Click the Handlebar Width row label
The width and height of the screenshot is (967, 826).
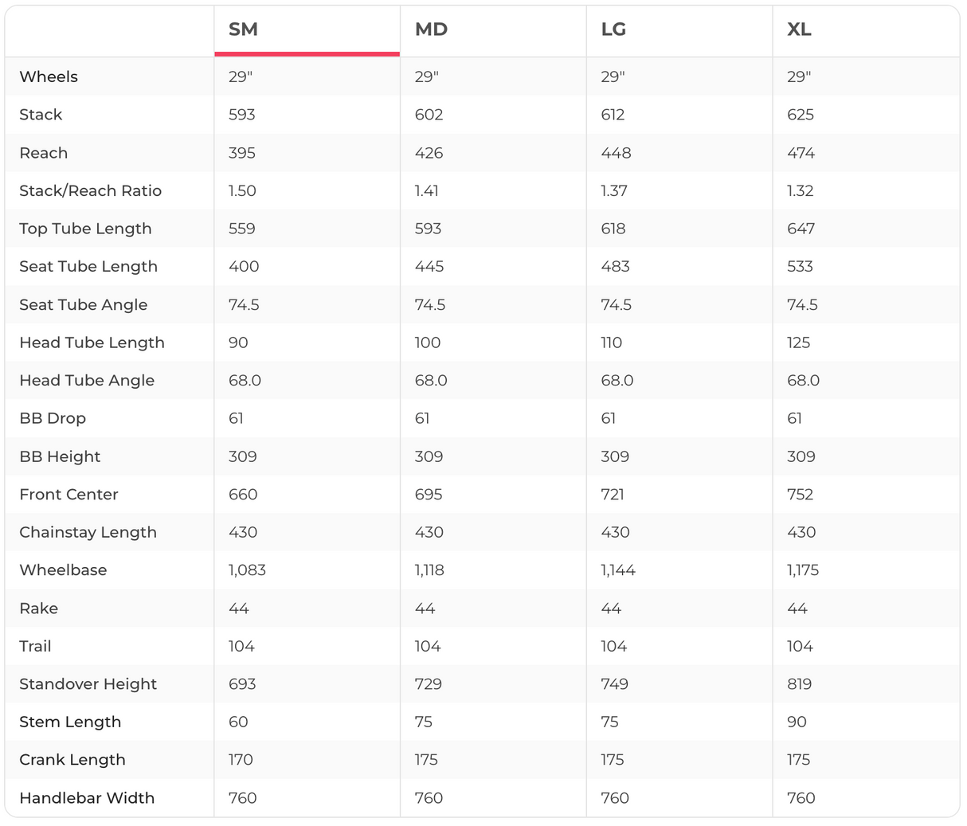click(87, 798)
